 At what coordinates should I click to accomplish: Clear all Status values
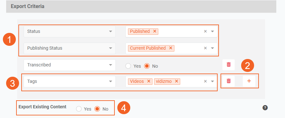coord(205,31)
